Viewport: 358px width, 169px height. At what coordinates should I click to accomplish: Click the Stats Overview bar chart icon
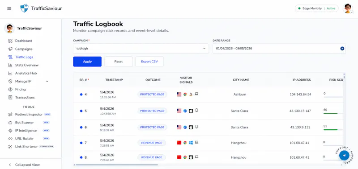click(x=10, y=65)
